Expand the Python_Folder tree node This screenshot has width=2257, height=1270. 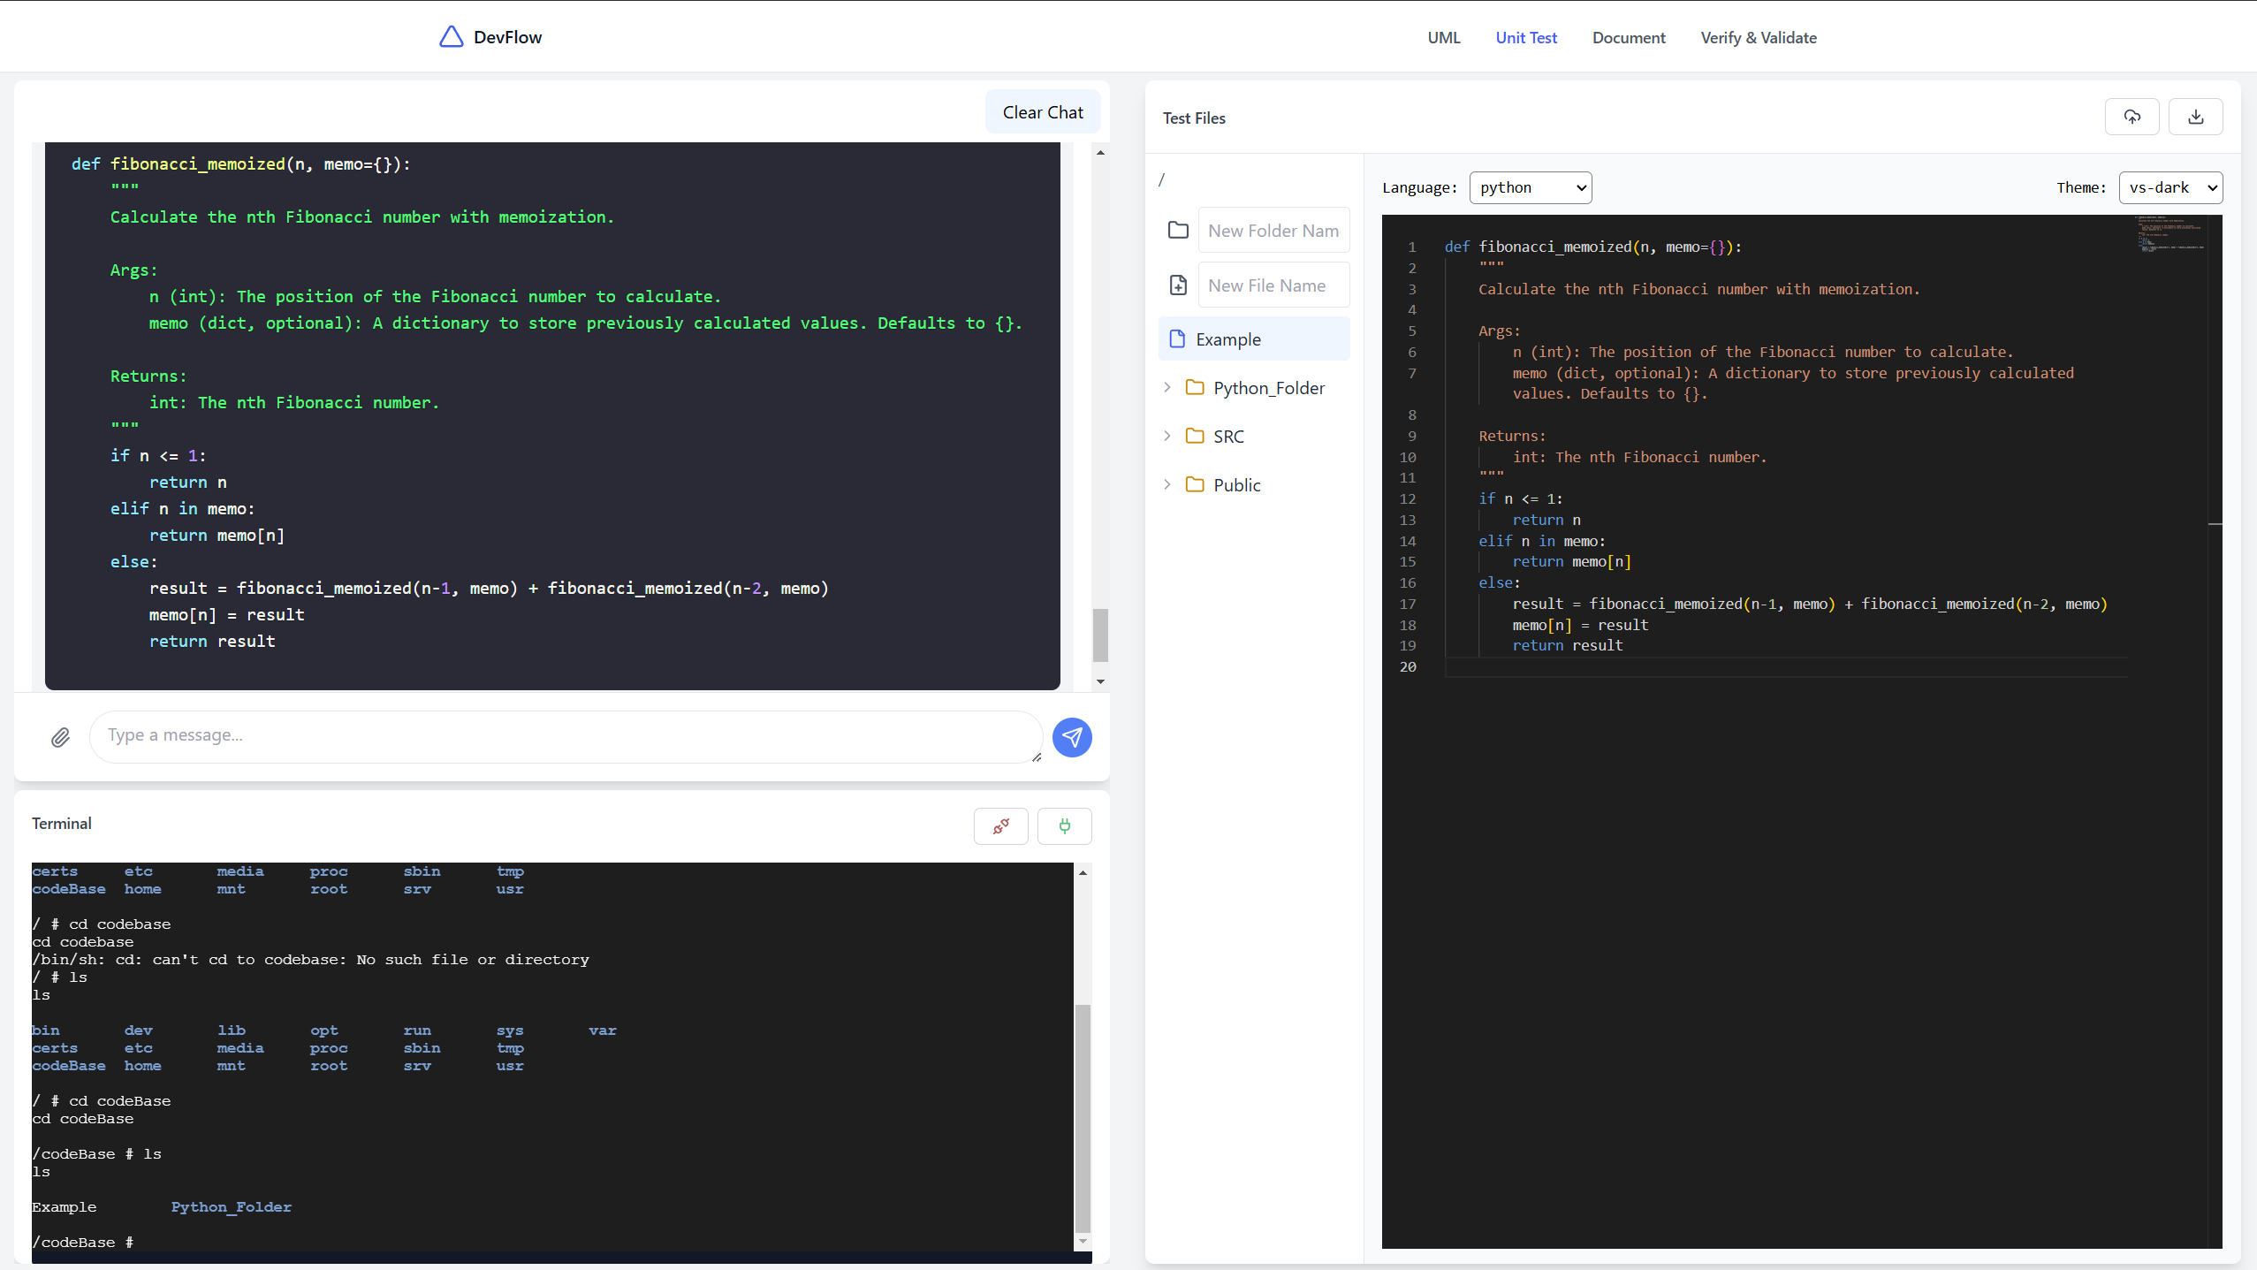click(x=1167, y=388)
